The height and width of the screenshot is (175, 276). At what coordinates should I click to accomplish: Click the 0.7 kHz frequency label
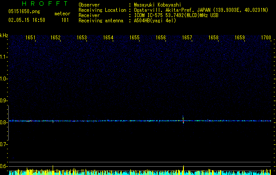pyautogui.click(x=4, y=144)
